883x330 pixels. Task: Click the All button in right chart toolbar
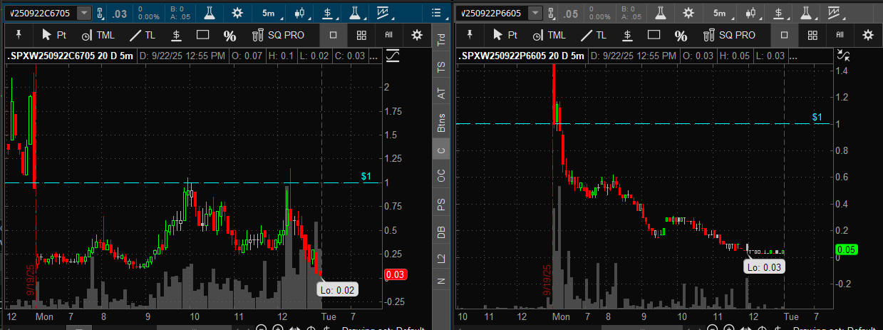(x=840, y=35)
